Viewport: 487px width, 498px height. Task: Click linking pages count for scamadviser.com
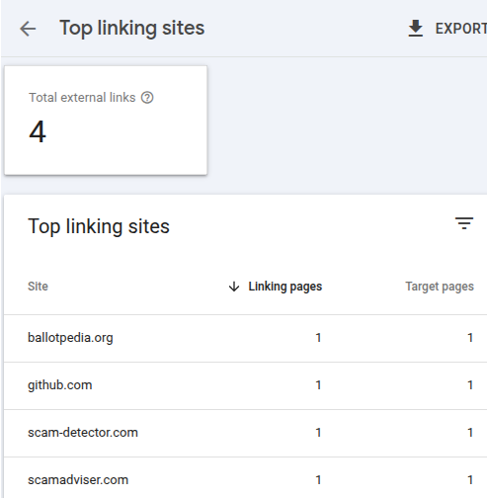click(318, 480)
